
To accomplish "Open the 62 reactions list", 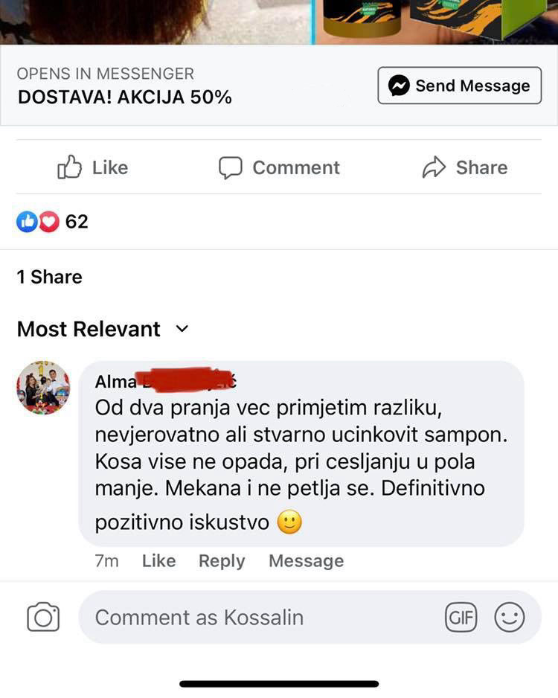I will click(77, 222).
